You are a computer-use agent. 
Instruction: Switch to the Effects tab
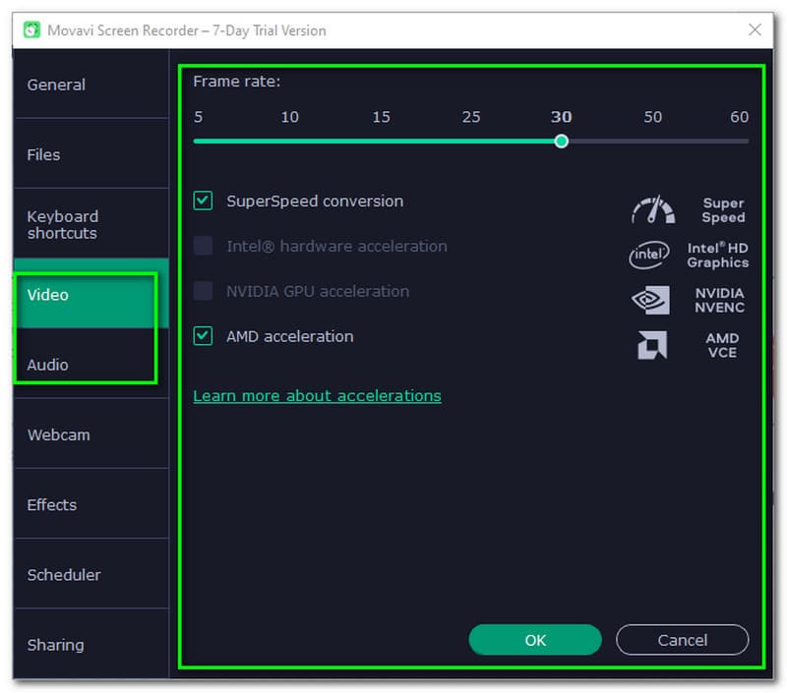[x=91, y=504]
